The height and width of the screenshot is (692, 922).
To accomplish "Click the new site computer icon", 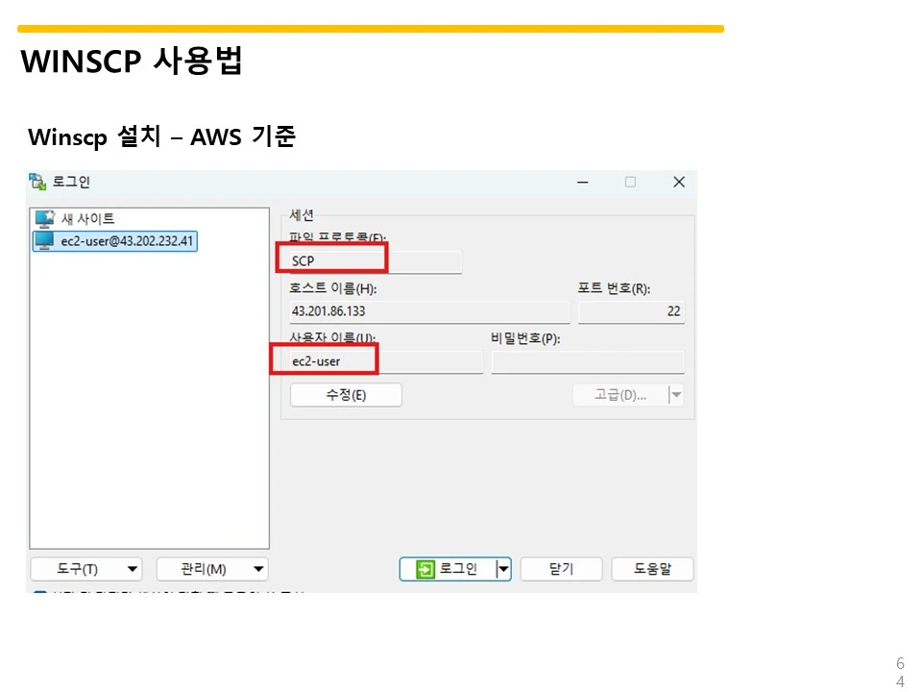I will tap(45, 219).
